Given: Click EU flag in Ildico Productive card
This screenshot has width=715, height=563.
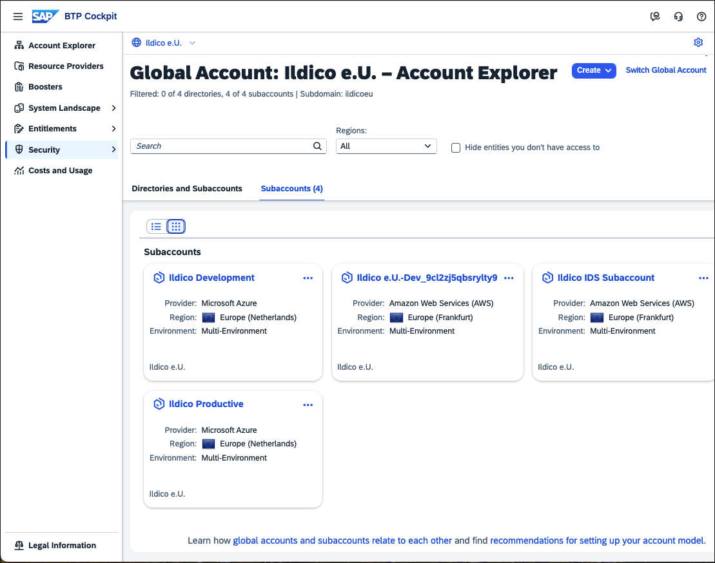Looking at the screenshot, I should [208, 444].
